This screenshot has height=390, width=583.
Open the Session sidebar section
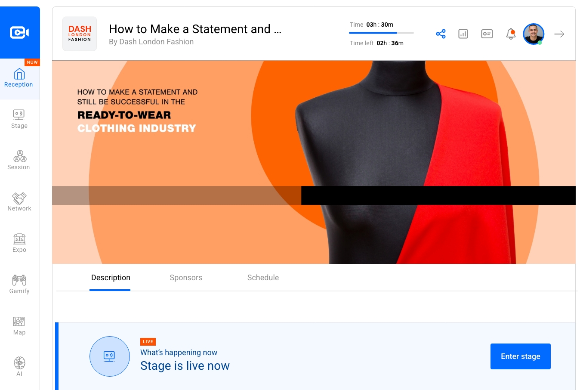(x=19, y=161)
